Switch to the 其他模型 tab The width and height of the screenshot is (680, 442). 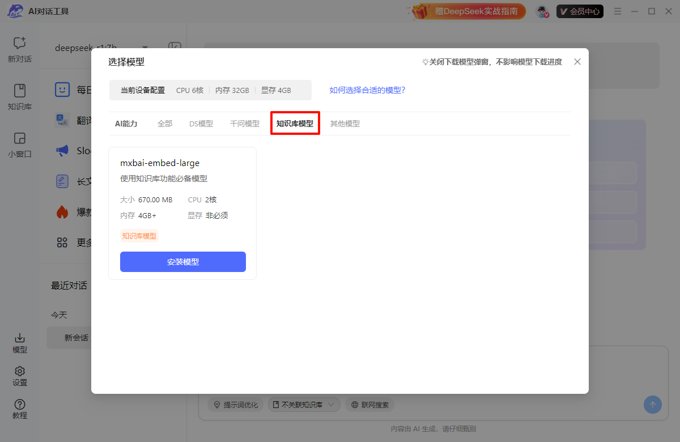(345, 124)
